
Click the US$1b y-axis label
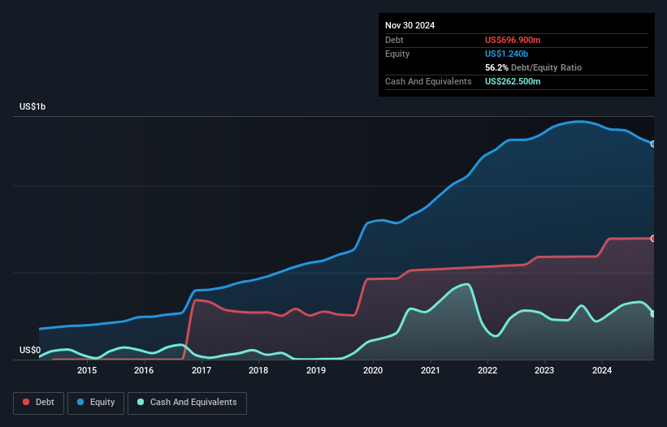pyautogui.click(x=32, y=106)
